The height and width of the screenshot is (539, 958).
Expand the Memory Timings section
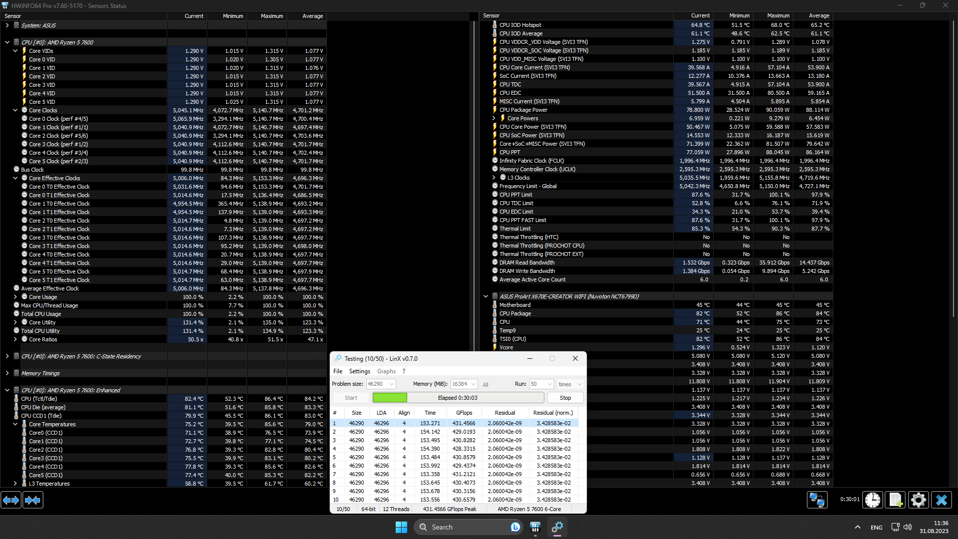7,373
